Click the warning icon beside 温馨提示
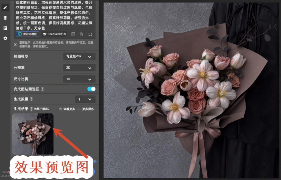Screen dimensions: 281x180 click(16, 44)
